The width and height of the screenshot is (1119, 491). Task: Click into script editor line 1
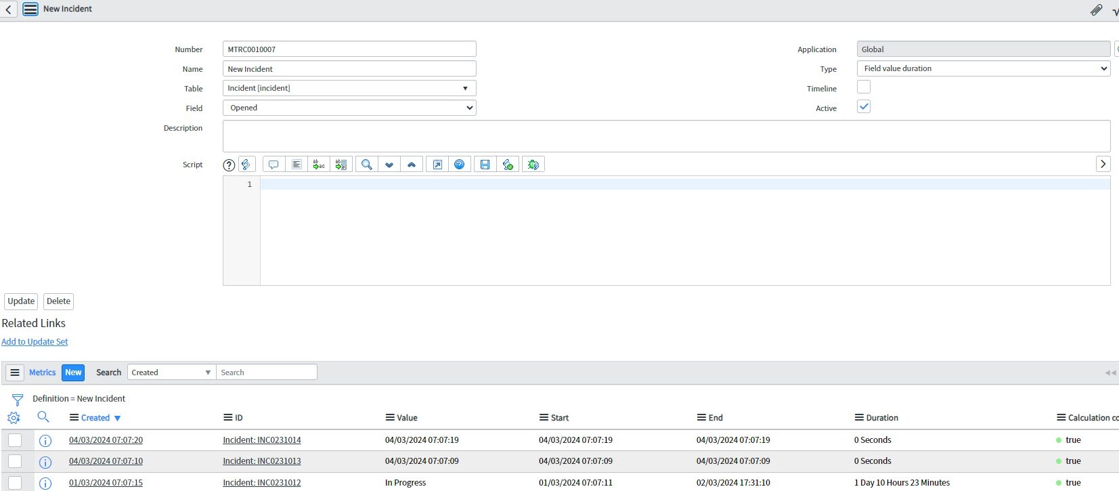pyautogui.click(x=685, y=184)
